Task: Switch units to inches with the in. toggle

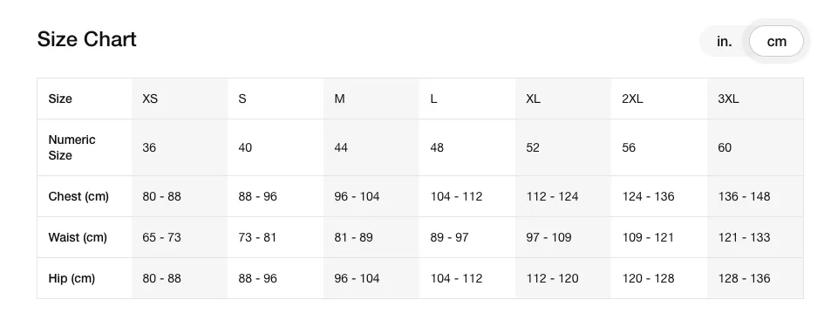Action: tap(724, 41)
